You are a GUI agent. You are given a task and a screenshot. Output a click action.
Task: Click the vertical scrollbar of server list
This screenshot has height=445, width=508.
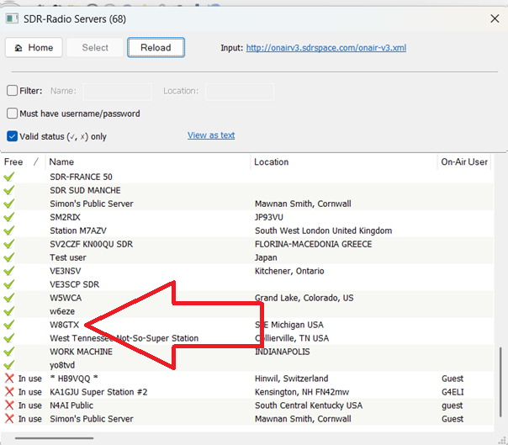pyautogui.click(x=501, y=383)
